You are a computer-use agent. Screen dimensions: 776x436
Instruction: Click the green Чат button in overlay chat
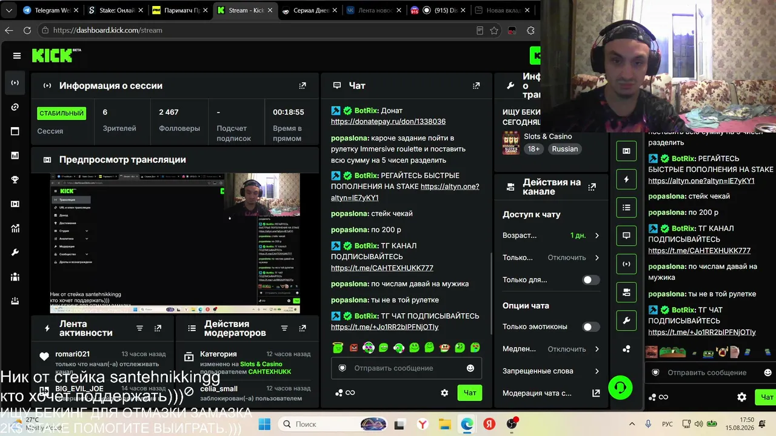tap(766, 397)
